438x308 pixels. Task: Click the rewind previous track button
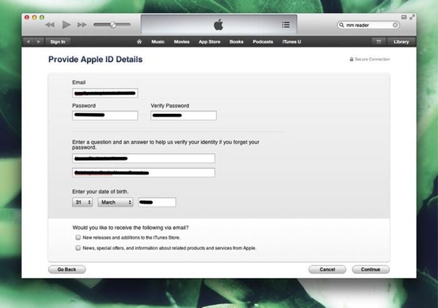coord(49,25)
